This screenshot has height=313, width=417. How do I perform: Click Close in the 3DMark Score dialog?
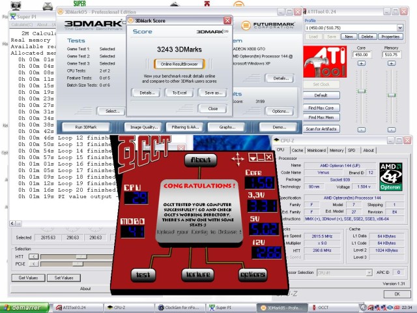[213, 109]
